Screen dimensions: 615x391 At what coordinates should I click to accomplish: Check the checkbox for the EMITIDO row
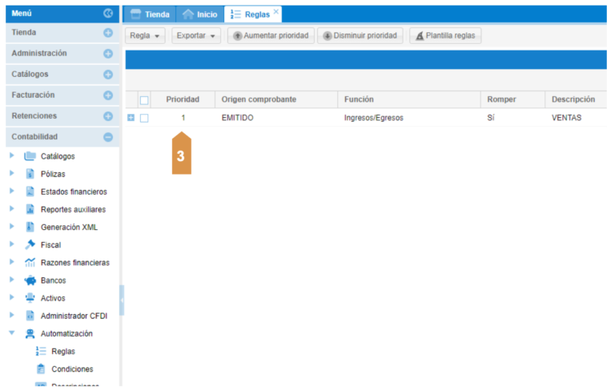click(x=144, y=118)
